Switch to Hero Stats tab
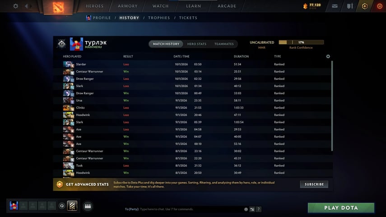 (196, 44)
